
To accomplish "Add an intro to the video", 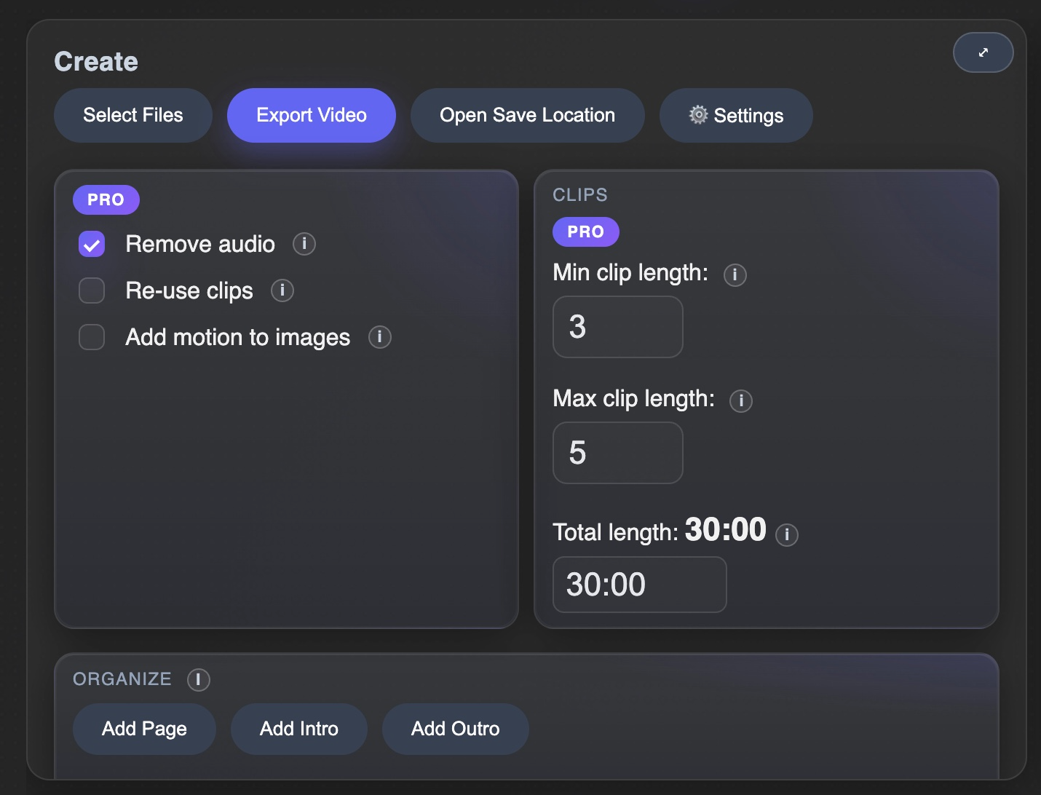I will click(298, 729).
